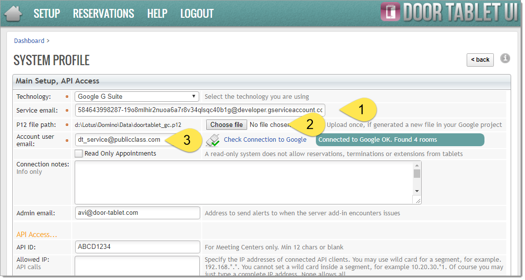Click Check Connection to Google link
The width and height of the screenshot is (525, 280).
coord(265,140)
